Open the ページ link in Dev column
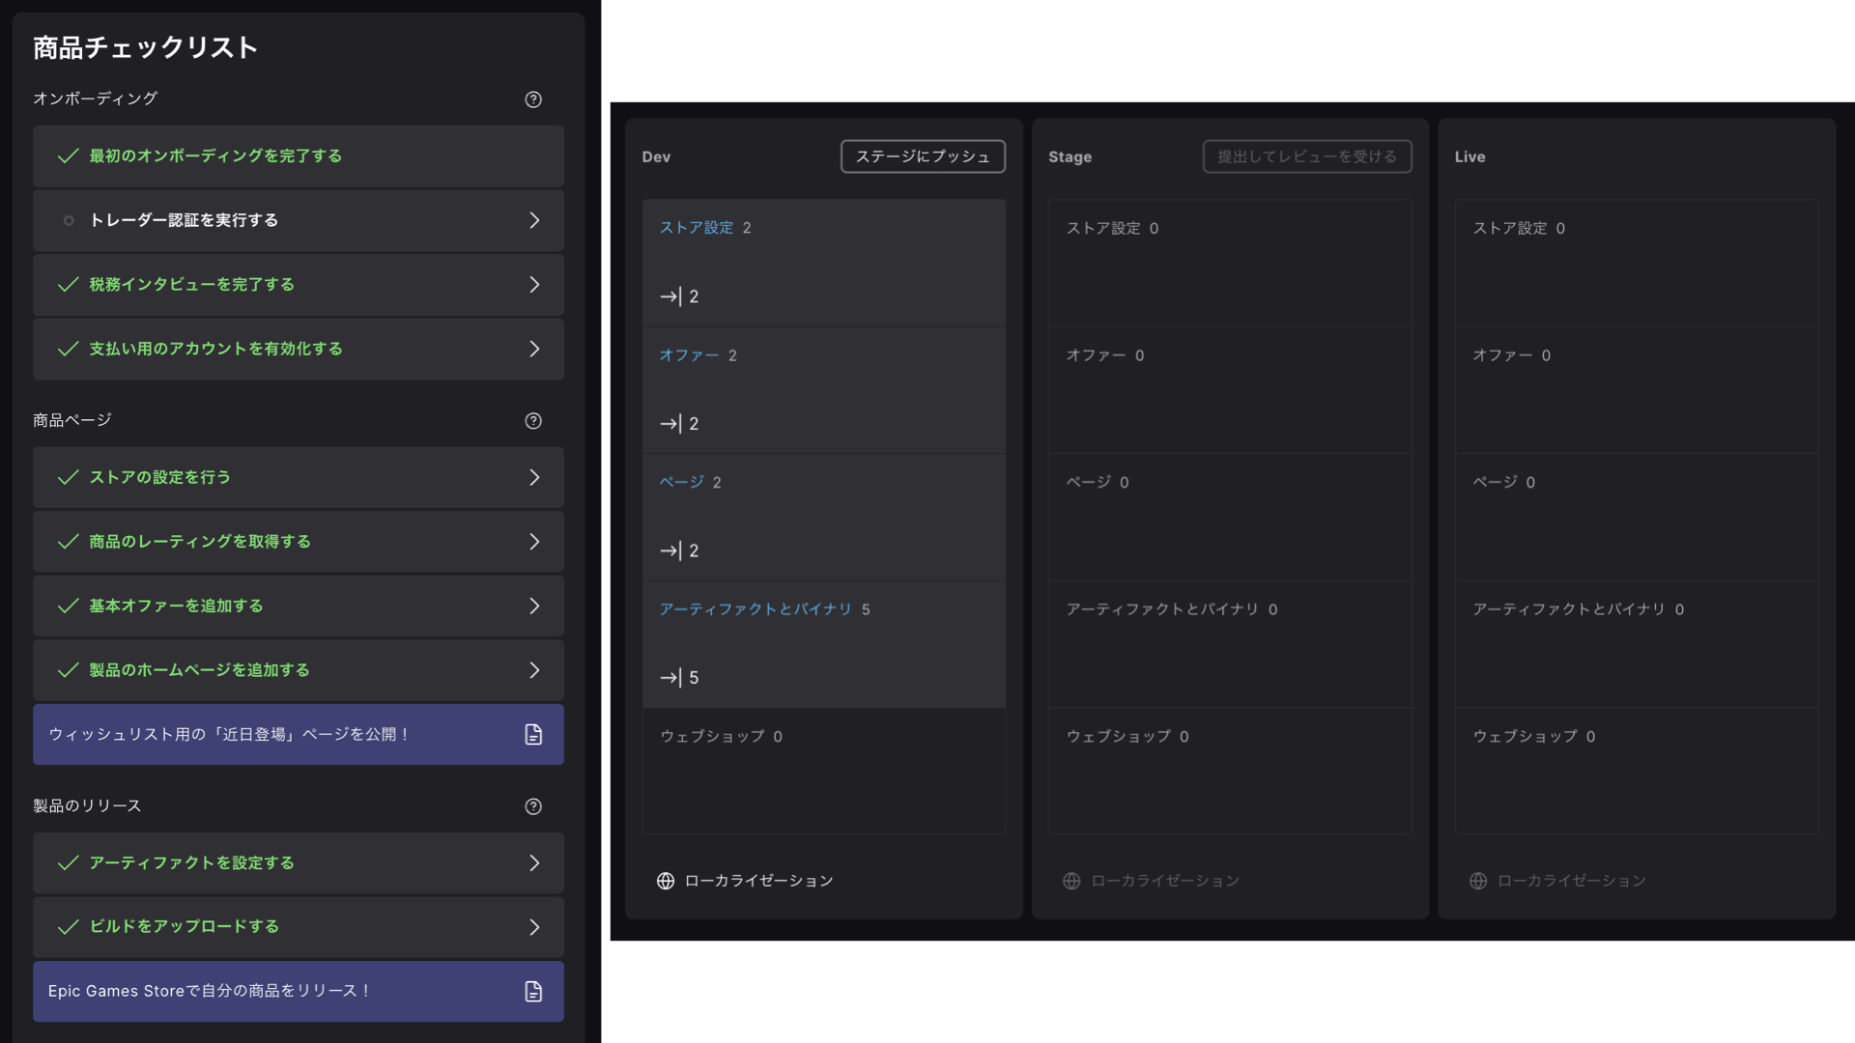Screen dimensions: 1855x1043 (682, 482)
